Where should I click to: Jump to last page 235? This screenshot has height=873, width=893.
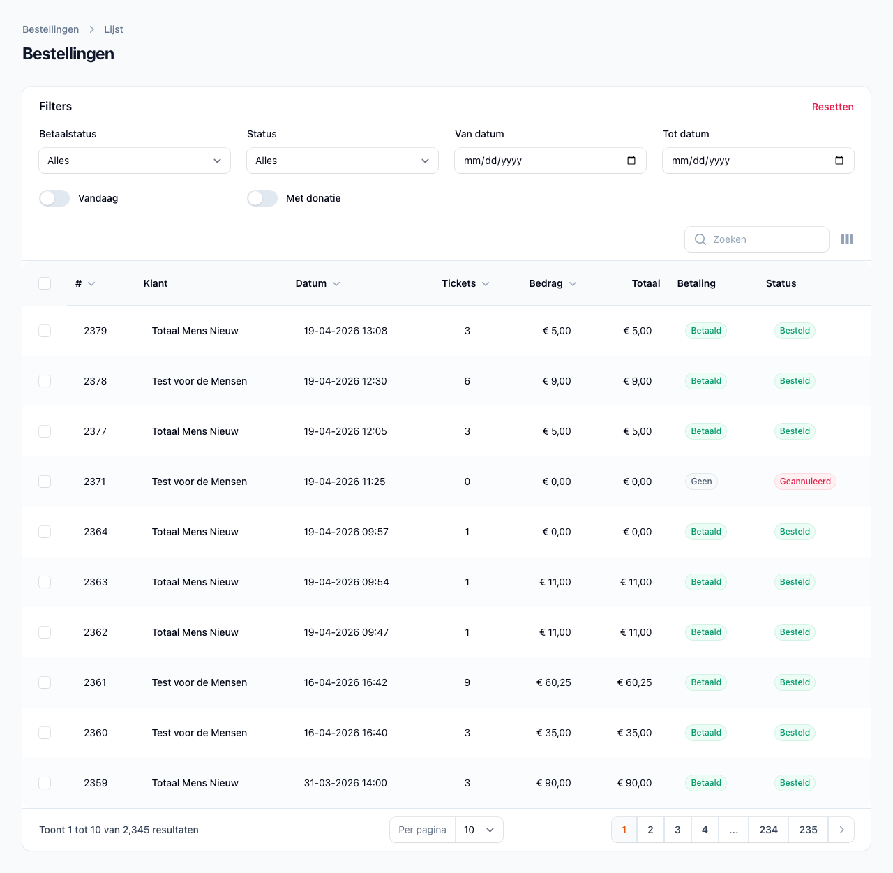click(x=808, y=830)
